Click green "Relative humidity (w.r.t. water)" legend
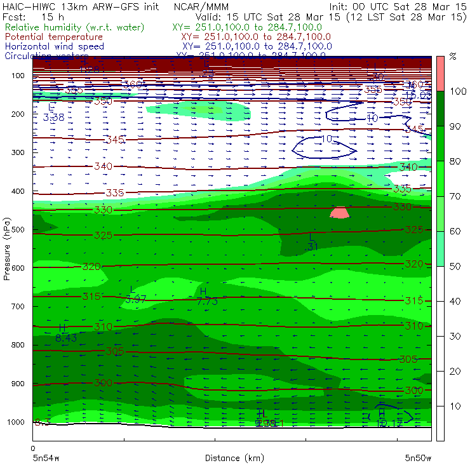Screen dimensions: 470x470 (x=75, y=27)
